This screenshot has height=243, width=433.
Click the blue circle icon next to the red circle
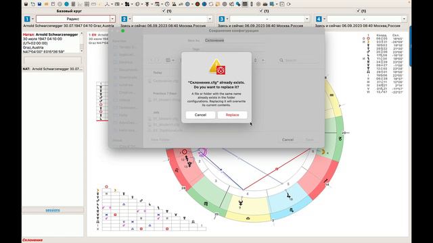[x=204, y=4]
